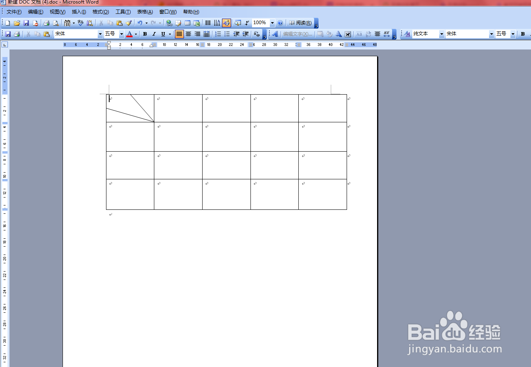
Task: Toggle the numbered list button
Action: click(218, 34)
